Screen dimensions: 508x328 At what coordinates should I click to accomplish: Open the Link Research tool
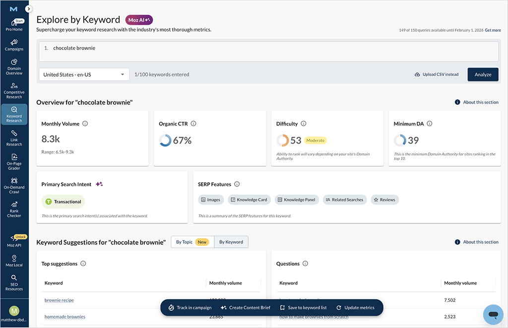pyautogui.click(x=14, y=137)
